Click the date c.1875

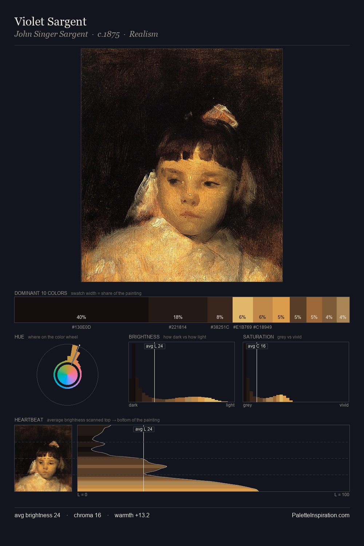click(108, 34)
